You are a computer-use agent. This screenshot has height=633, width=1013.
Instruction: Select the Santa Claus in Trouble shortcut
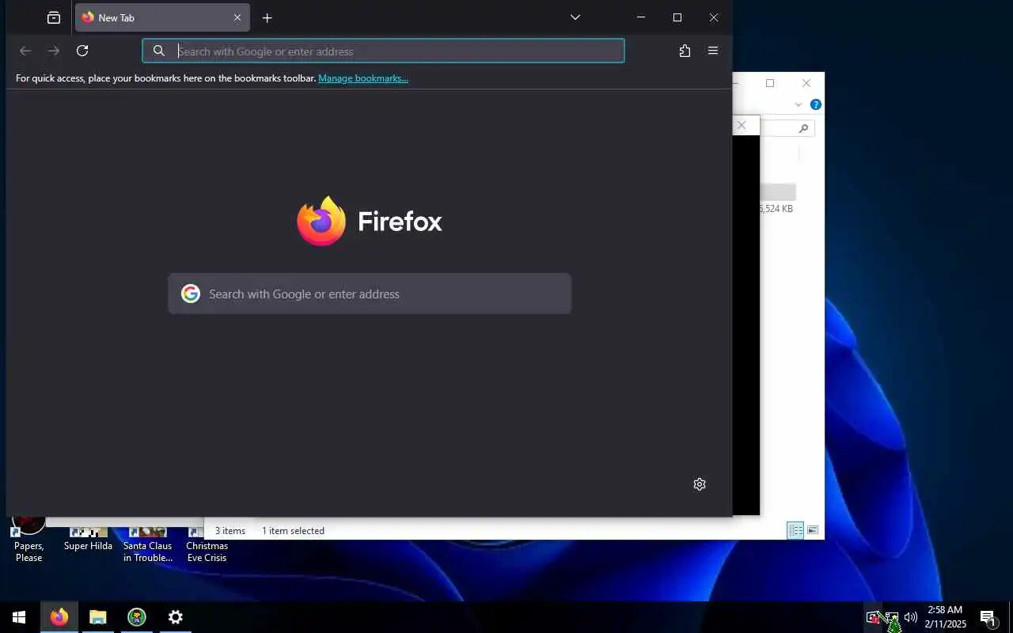[x=148, y=543]
